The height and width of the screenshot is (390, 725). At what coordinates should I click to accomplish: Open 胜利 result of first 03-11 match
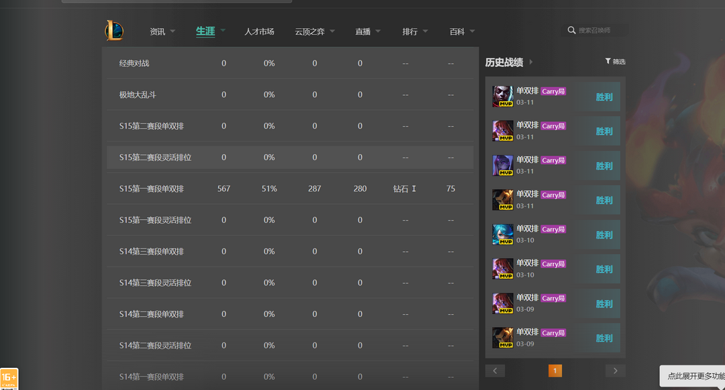coord(604,97)
